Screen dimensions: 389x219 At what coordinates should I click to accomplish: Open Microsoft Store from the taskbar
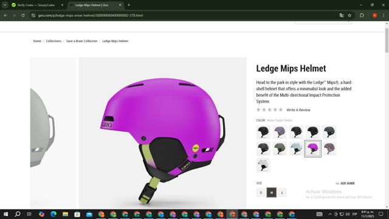77,214
